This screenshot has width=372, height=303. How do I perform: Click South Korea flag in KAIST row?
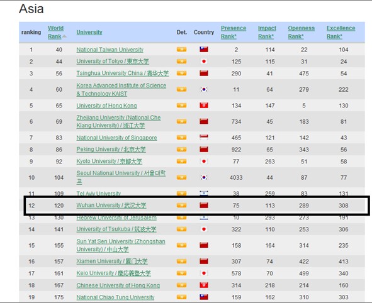tap(204, 89)
